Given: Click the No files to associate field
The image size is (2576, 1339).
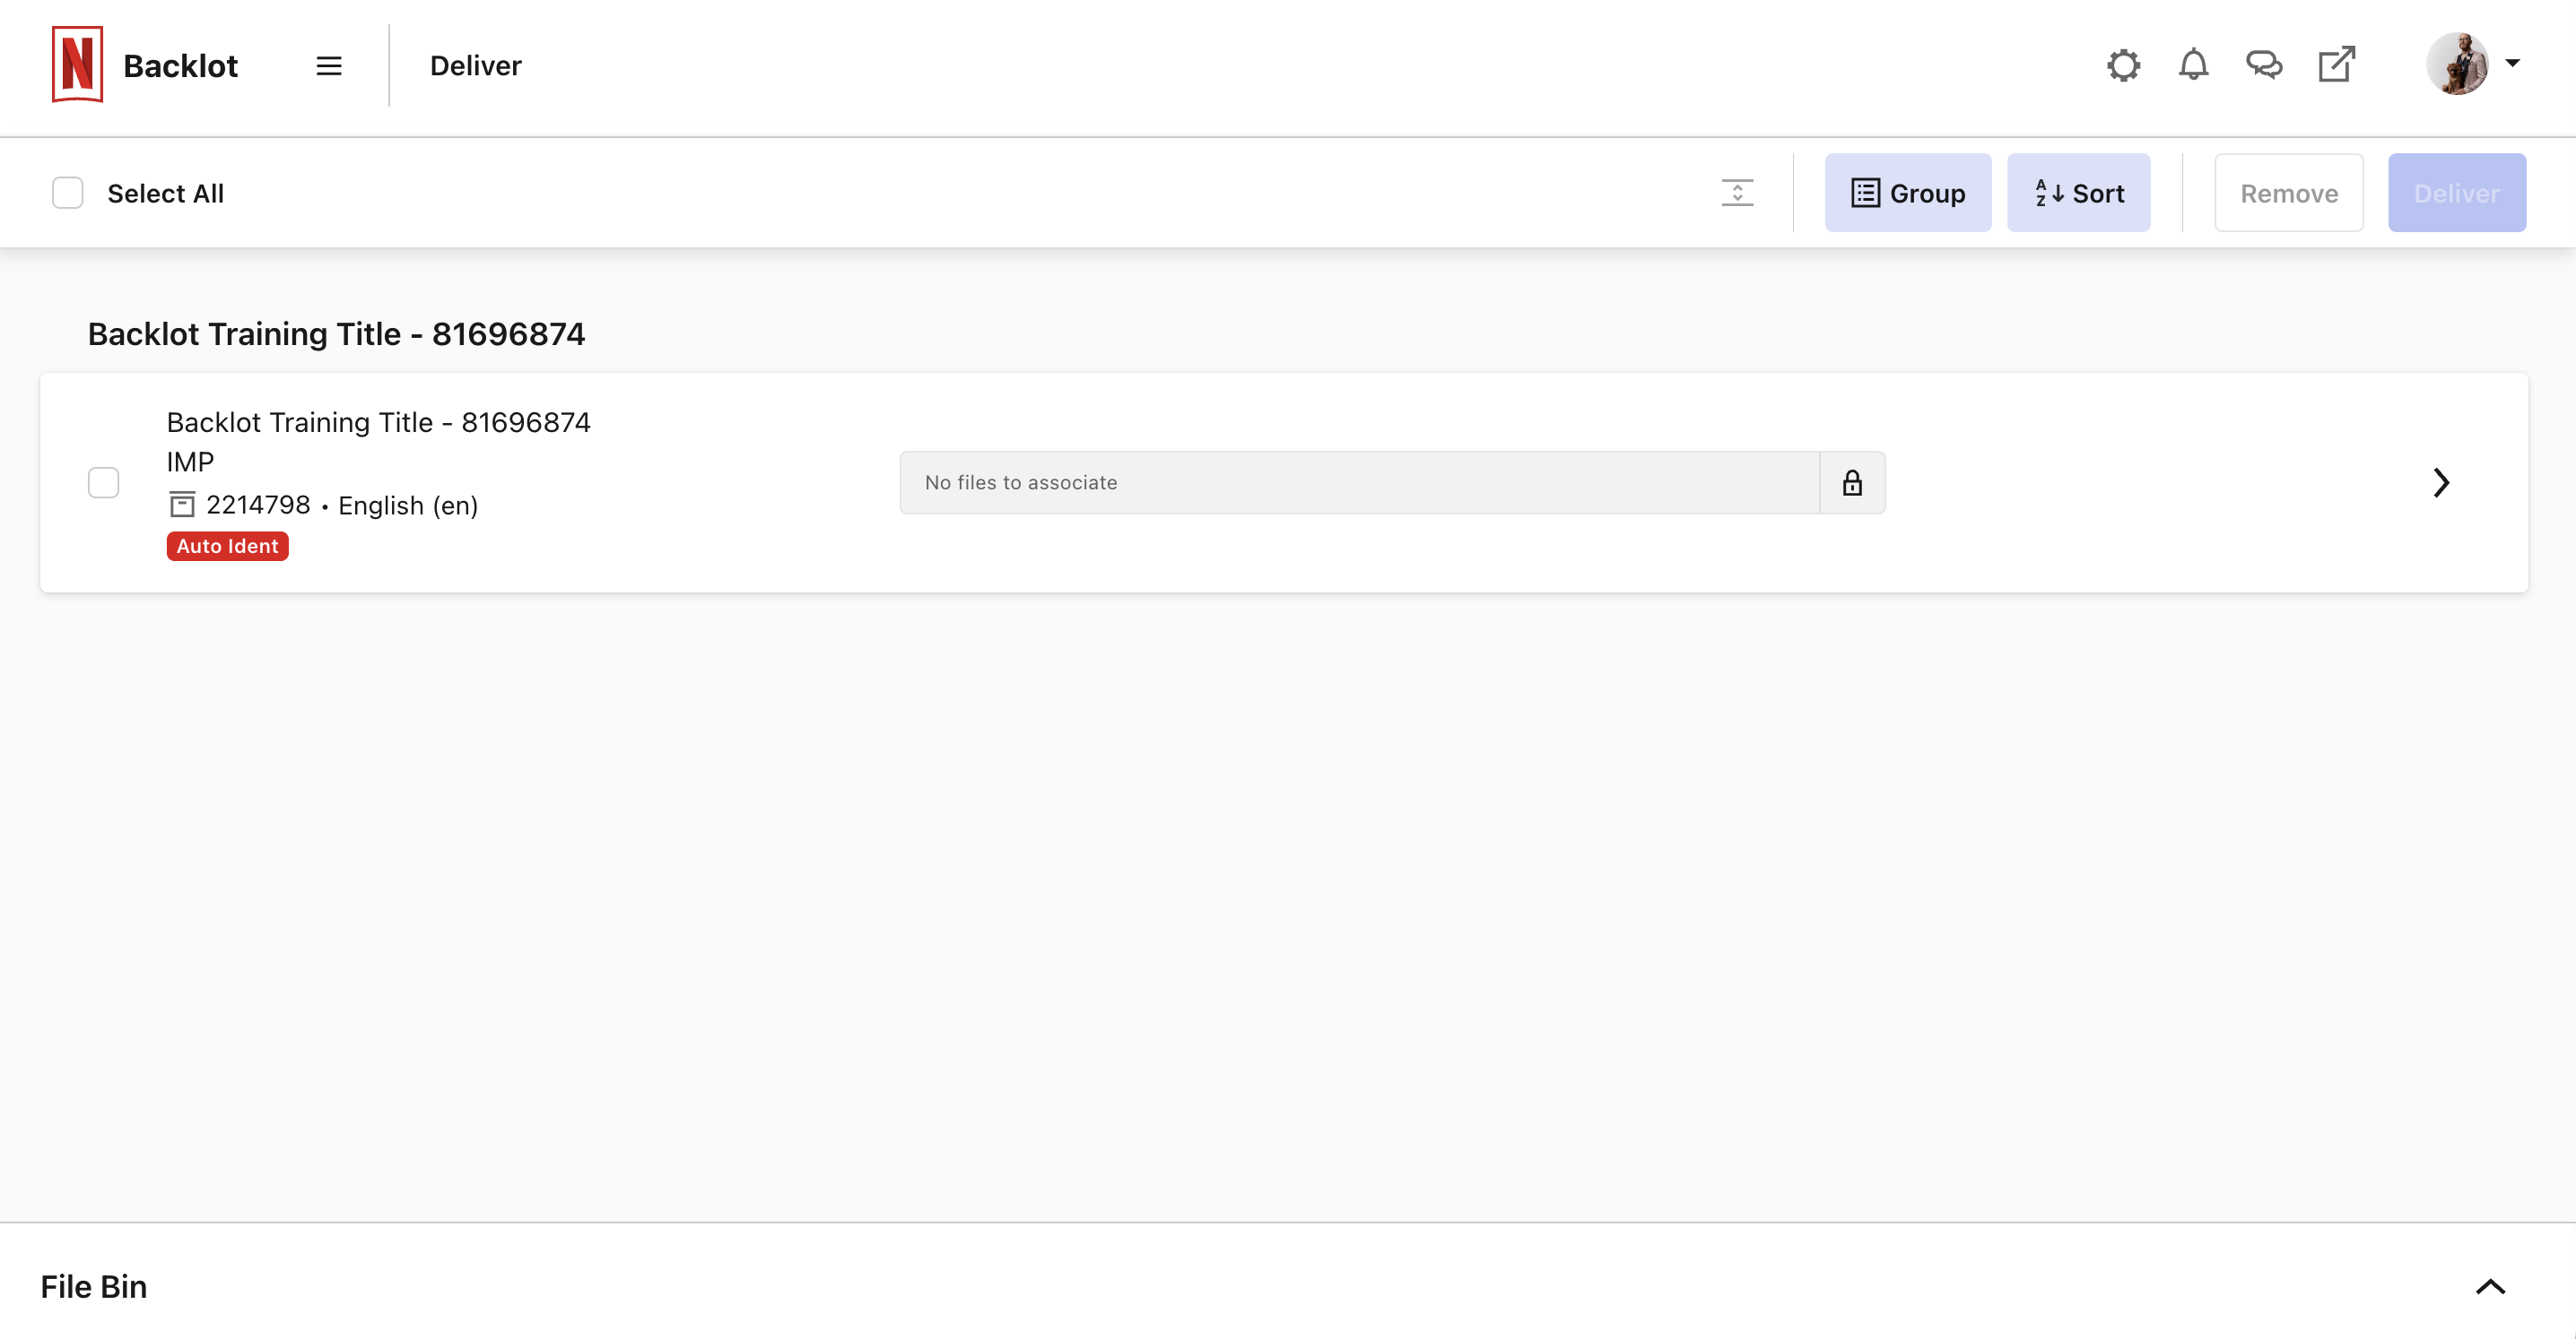Looking at the screenshot, I should (x=1359, y=483).
